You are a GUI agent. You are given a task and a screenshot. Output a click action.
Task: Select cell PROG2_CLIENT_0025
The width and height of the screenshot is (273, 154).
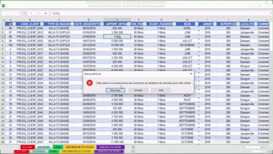(30, 41)
